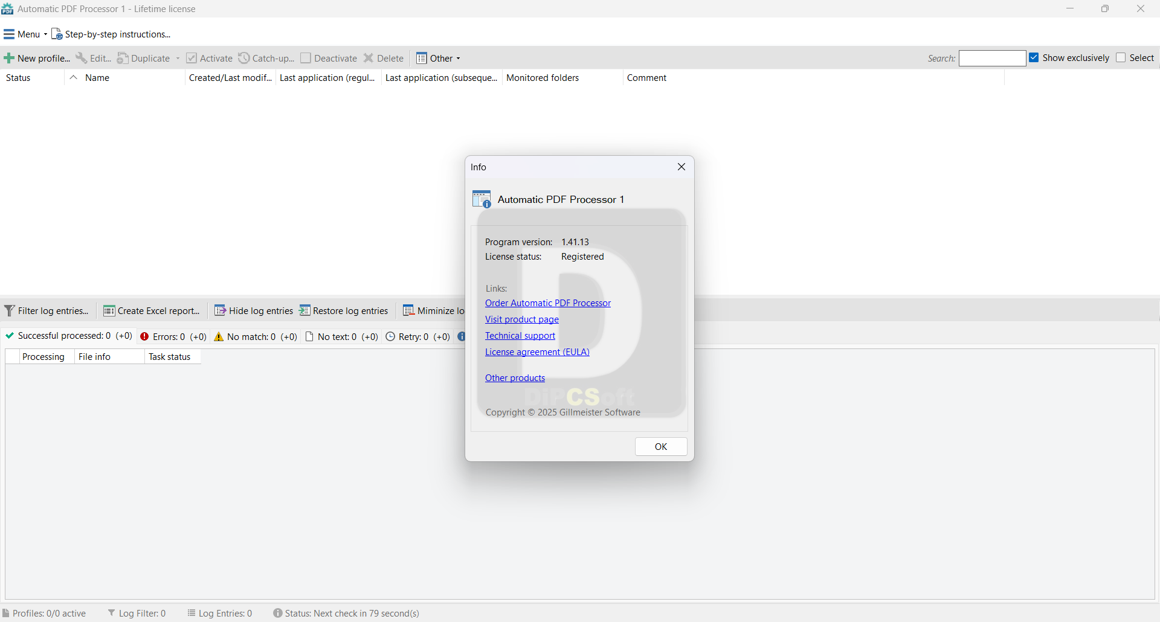The width and height of the screenshot is (1160, 622).
Task: Open Technical support link
Action: [520, 336]
